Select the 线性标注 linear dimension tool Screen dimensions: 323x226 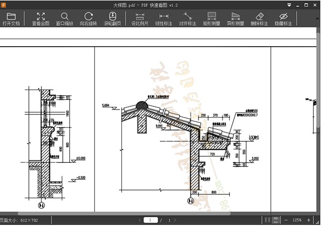tap(164, 19)
